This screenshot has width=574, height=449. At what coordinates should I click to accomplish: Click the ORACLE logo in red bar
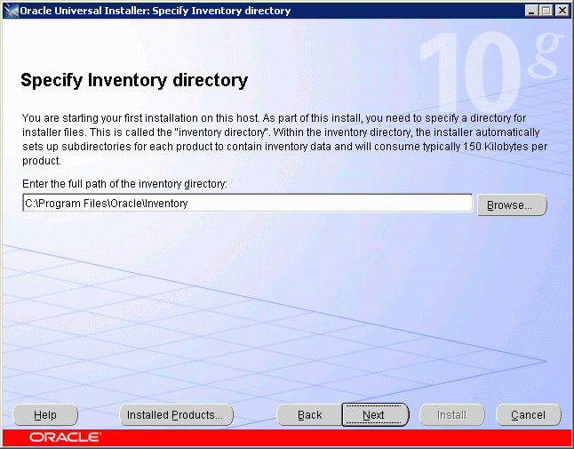click(65, 437)
